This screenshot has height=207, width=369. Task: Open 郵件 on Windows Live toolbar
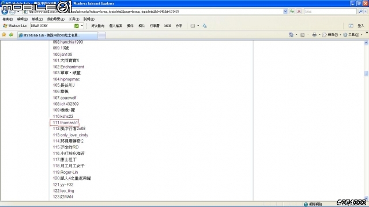(x=130, y=26)
